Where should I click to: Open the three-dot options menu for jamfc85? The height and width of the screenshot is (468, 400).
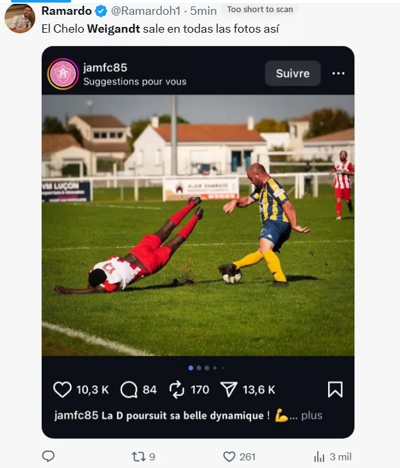coord(338,74)
